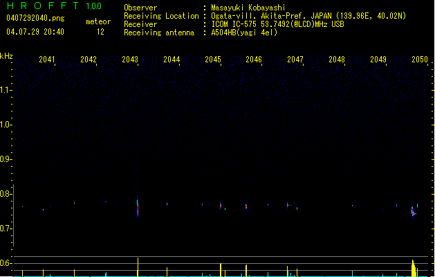Image resolution: width=435 pixels, height=277 pixels.
Task: Click the 2044 time marker
Action: [x=172, y=60]
